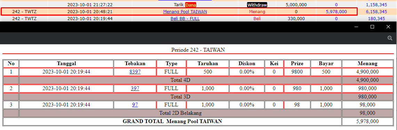The width and height of the screenshot is (397, 130).
Task: Click the Prize value 98
Action: 297,105
